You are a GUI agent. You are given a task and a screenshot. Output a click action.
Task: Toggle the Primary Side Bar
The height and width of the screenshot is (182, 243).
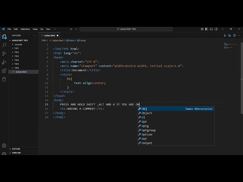click(207, 29)
